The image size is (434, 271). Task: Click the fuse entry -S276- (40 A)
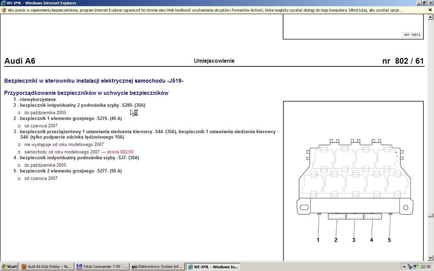[68, 119]
